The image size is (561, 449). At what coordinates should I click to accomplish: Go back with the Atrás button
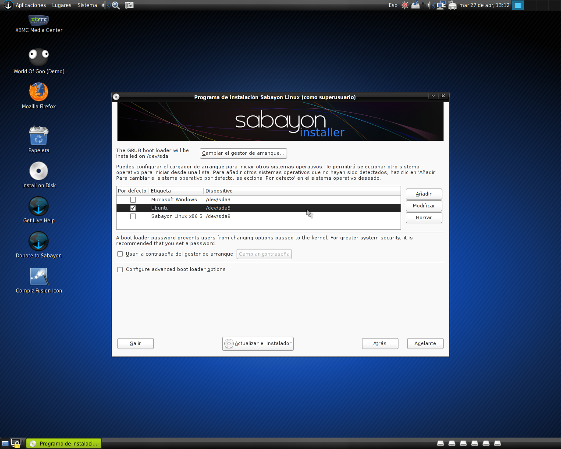pyautogui.click(x=380, y=343)
